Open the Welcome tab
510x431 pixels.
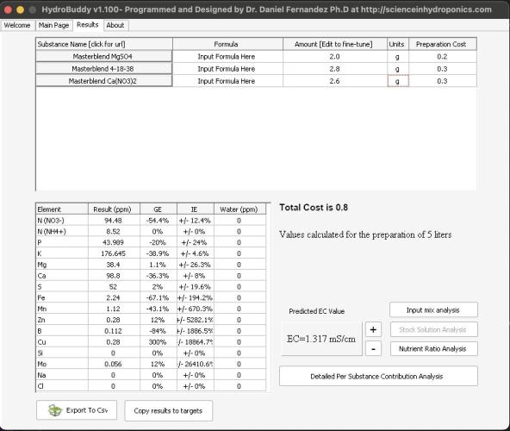[17, 25]
